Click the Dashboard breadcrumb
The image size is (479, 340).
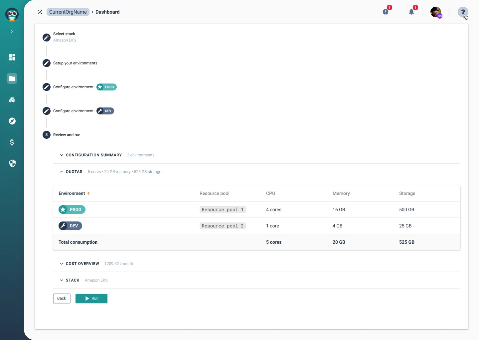pyautogui.click(x=107, y=12)
